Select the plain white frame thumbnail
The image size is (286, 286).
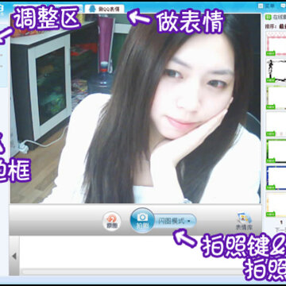(276, 124)
